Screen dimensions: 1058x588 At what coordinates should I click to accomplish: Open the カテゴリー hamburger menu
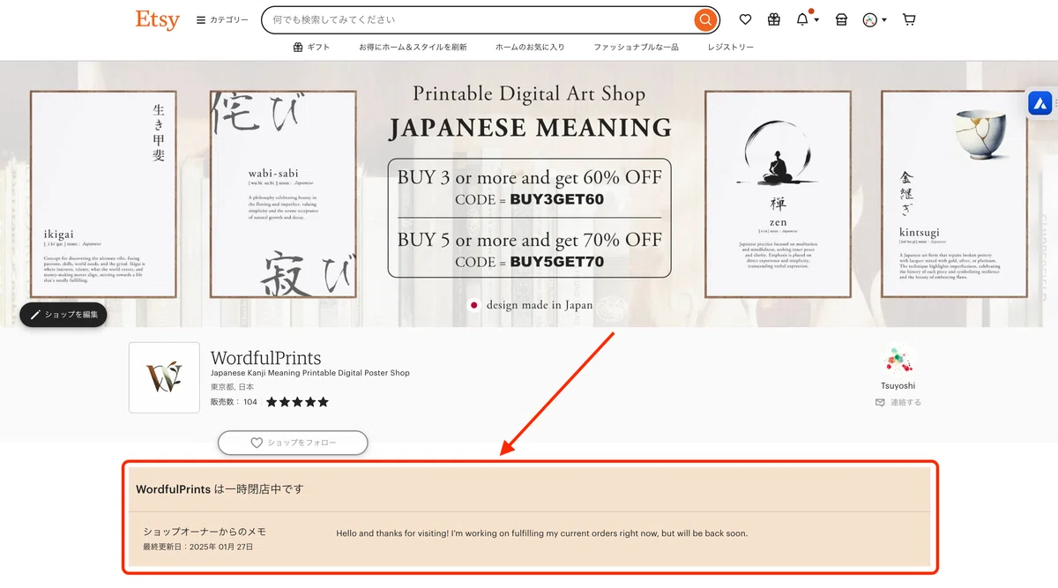coord(222,19)
